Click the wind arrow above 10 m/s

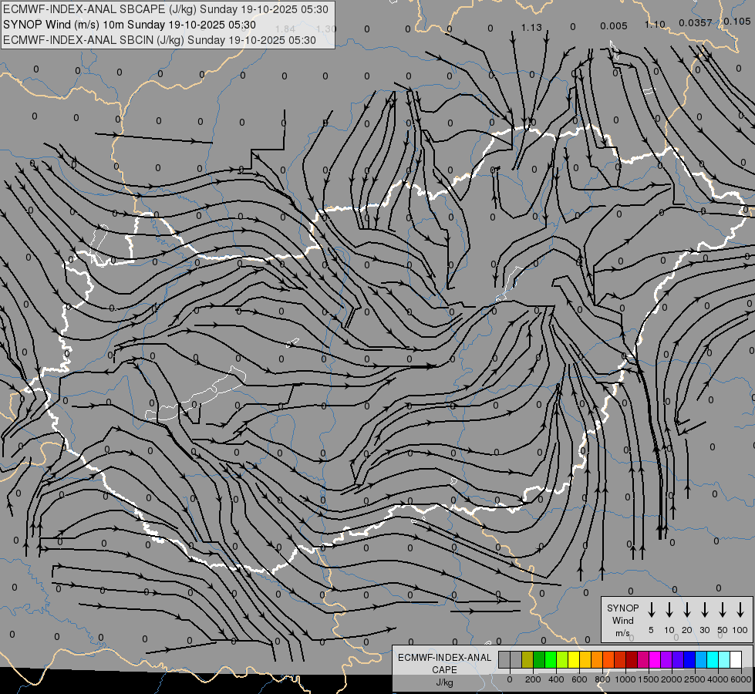(669, 610)
